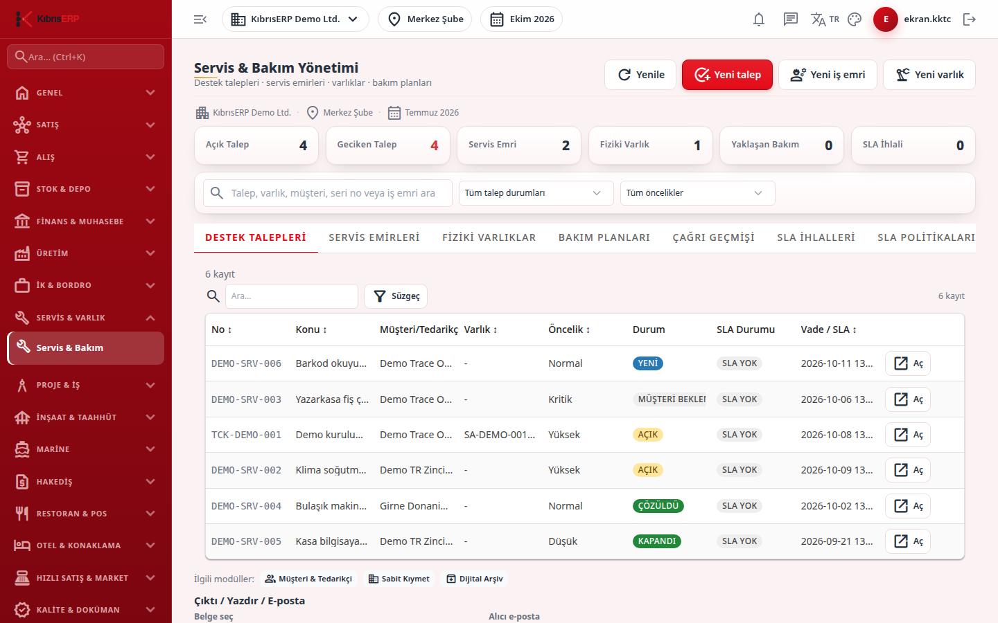This screenshot has width=998, height=623.
Task: Collapse the sidebar menu icon
Action: click(x=200, y=19)
